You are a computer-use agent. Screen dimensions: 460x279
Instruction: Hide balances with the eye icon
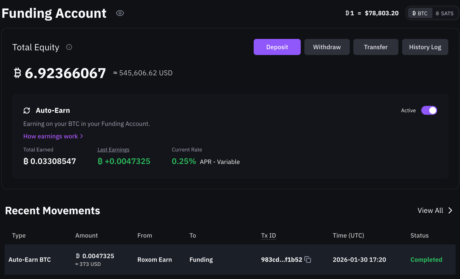pyautogui.click(x=120, y=13)
